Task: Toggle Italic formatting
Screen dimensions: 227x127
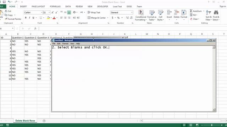Action: click(29, 18)
